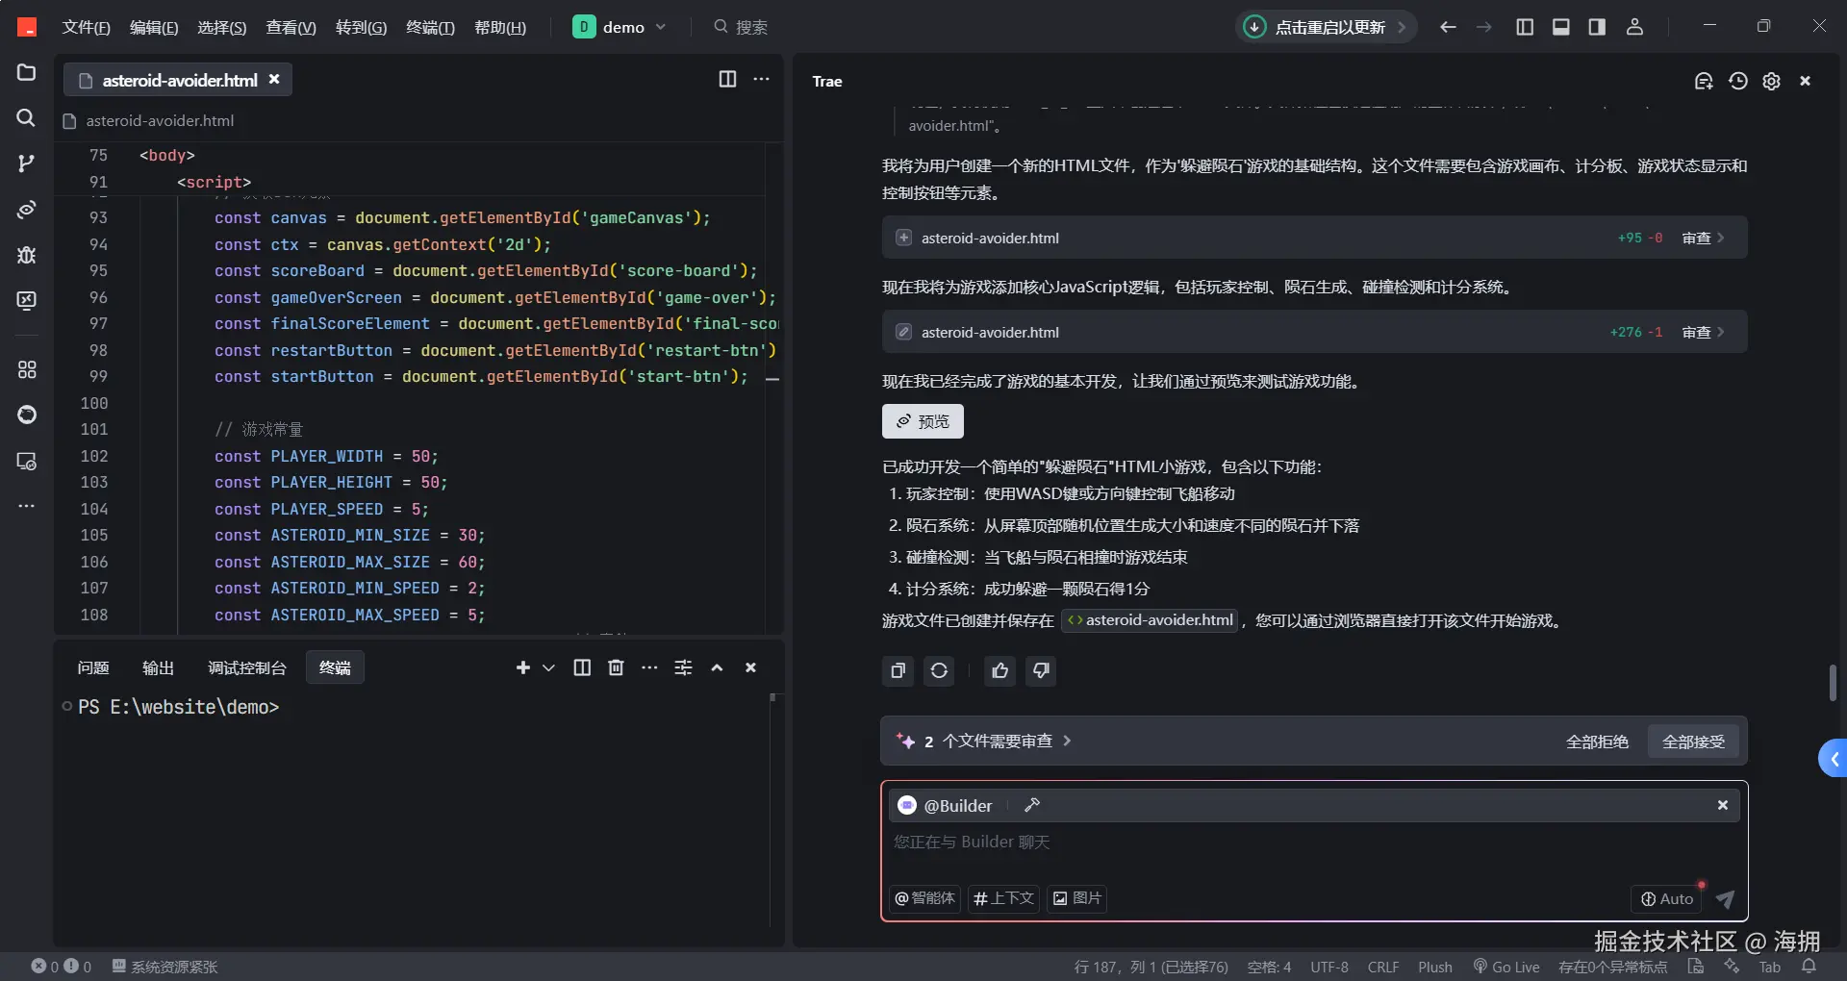Send the message to Builder
The height and width of the screenshot is (981, 1847).
(1725, 898)
